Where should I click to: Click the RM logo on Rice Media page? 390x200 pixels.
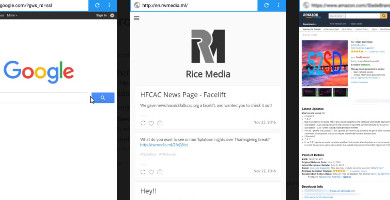click(208, 46)
